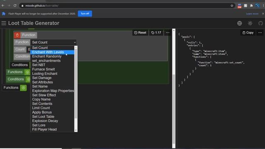Screen dimensions: 265x149
Task: Go back with the browser back arrow
Action: pos(3,5)
